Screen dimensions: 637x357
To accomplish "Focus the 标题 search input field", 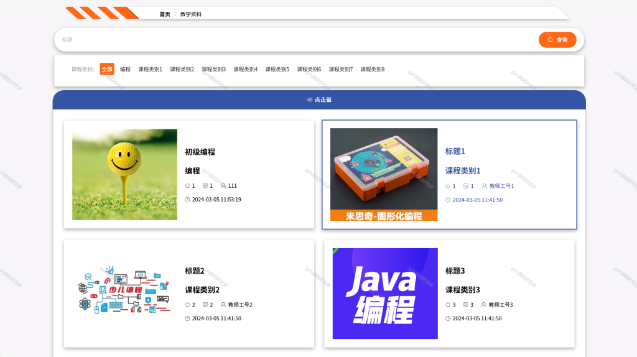I will (x=299, y=40).
